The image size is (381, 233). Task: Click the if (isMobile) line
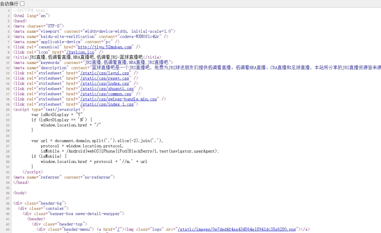[49, 156]
